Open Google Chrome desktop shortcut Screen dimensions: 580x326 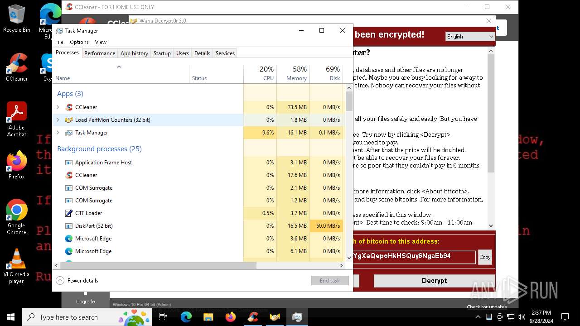click(x=16, y=217)
